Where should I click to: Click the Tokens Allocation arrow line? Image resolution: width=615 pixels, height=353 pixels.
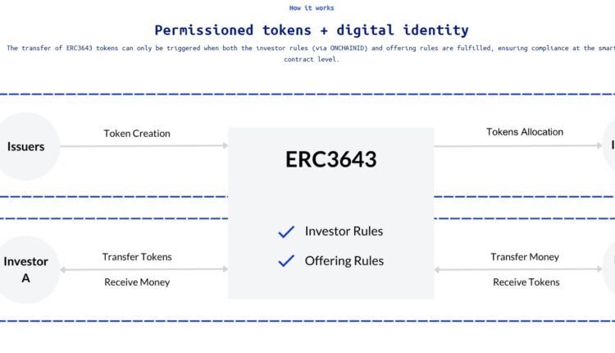point(518,146)
